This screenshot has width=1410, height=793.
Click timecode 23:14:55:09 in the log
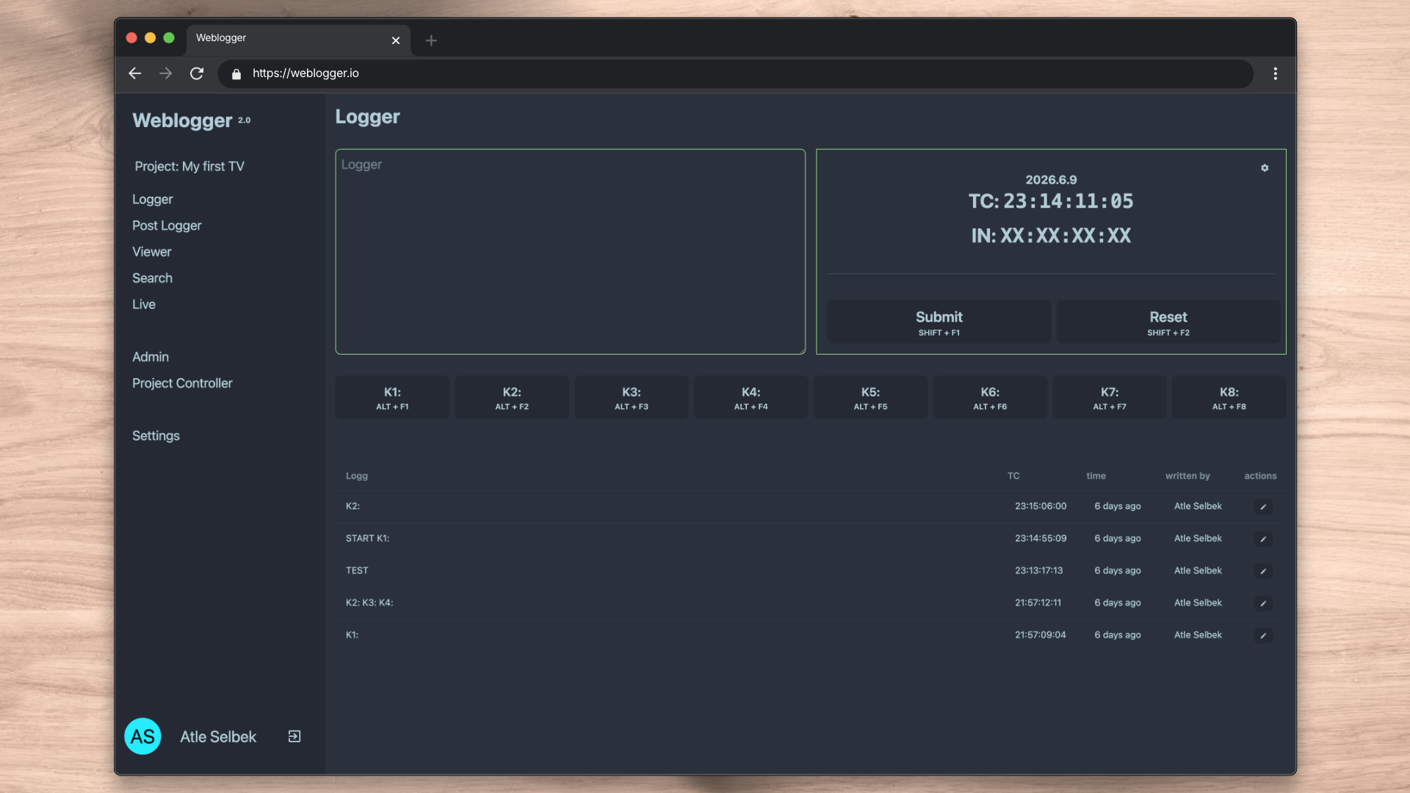point(1041,539)
